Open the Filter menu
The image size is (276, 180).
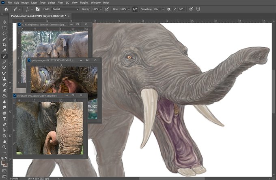point(60,2)
